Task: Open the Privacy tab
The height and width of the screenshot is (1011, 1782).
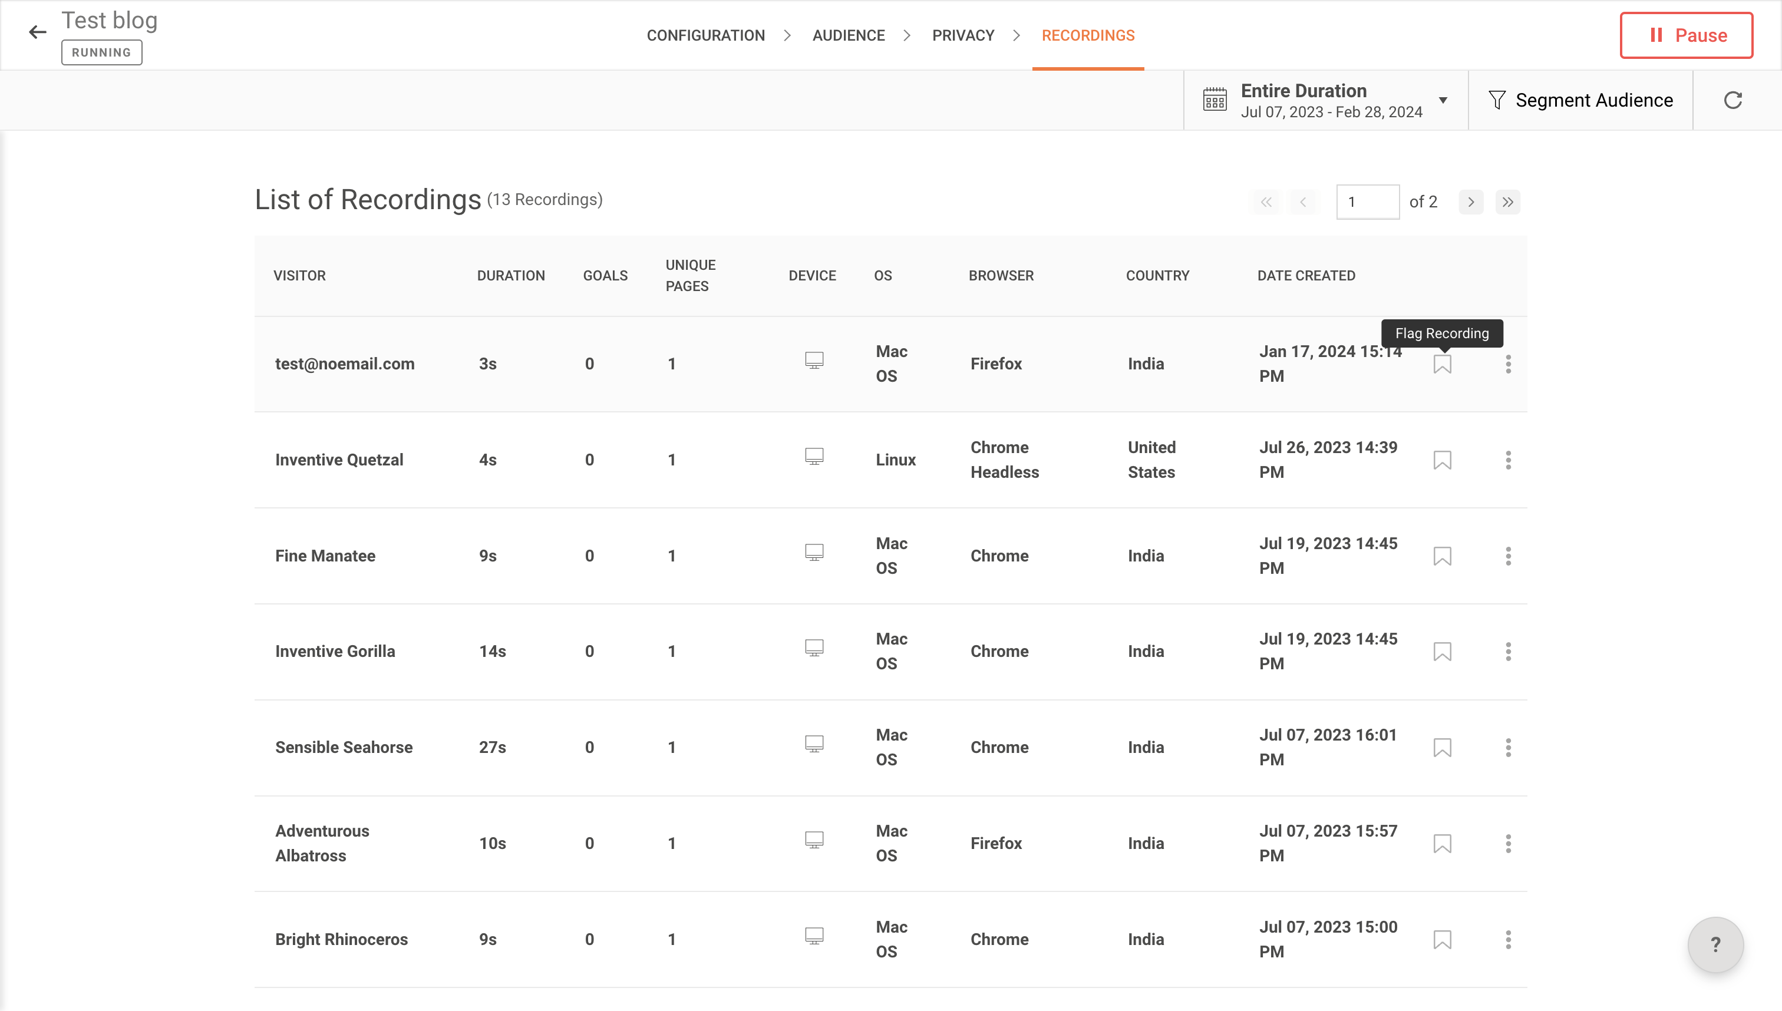Action: (962, 35)
